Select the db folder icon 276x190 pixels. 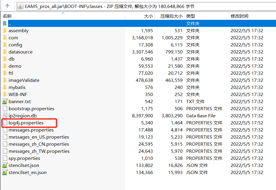tap(5, 59)
